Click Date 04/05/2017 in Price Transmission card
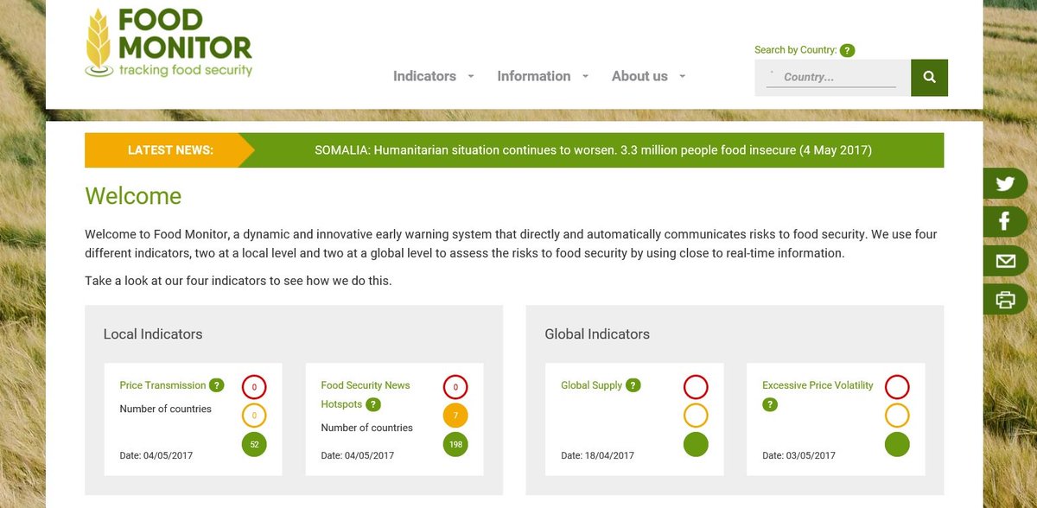Image resolution: width=1037 pixels, height=508 pixels. [x=156, y=455]
